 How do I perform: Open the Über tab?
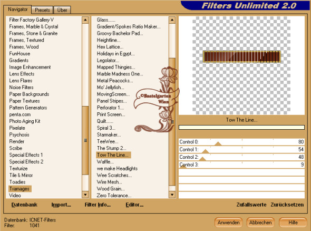click(62, 10)
